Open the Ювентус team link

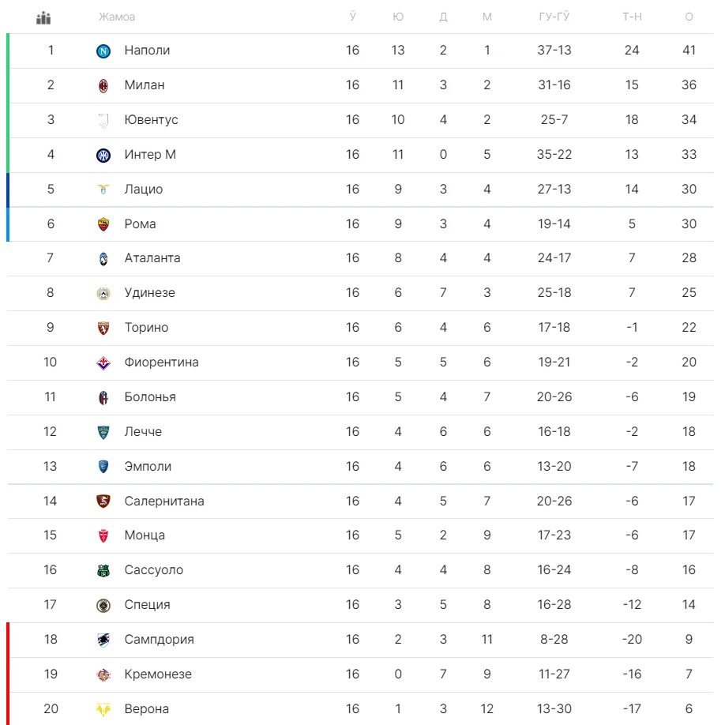tap(151, 120)
